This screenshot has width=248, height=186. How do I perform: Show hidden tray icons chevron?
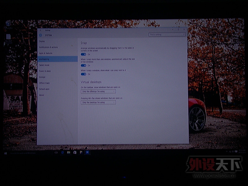coord(227,152)
